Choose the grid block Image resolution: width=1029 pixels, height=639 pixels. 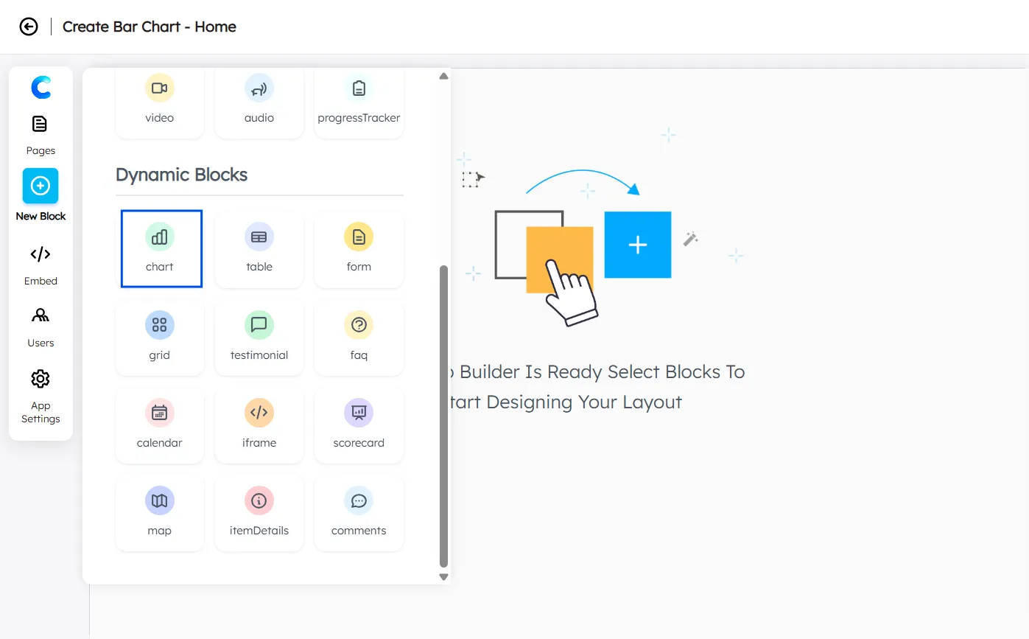[160, 337]
